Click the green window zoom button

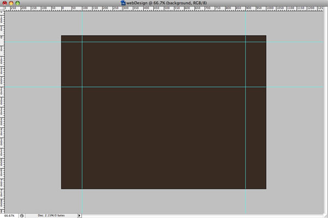coord(17,3)
